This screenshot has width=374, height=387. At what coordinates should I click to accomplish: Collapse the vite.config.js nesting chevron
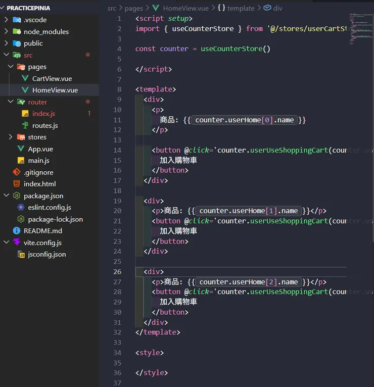(6, 243)
